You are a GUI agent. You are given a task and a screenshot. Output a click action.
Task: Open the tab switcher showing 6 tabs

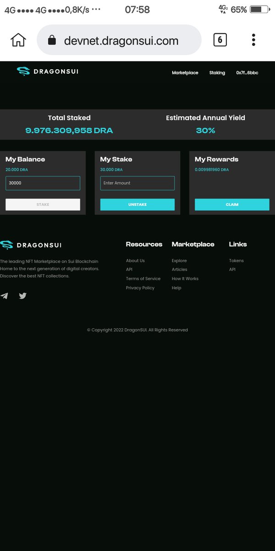click(220, 40)
